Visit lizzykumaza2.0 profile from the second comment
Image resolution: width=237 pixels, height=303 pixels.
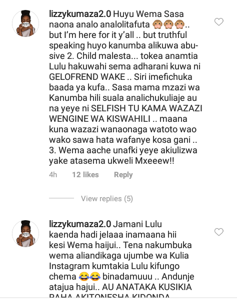point(80,224)
